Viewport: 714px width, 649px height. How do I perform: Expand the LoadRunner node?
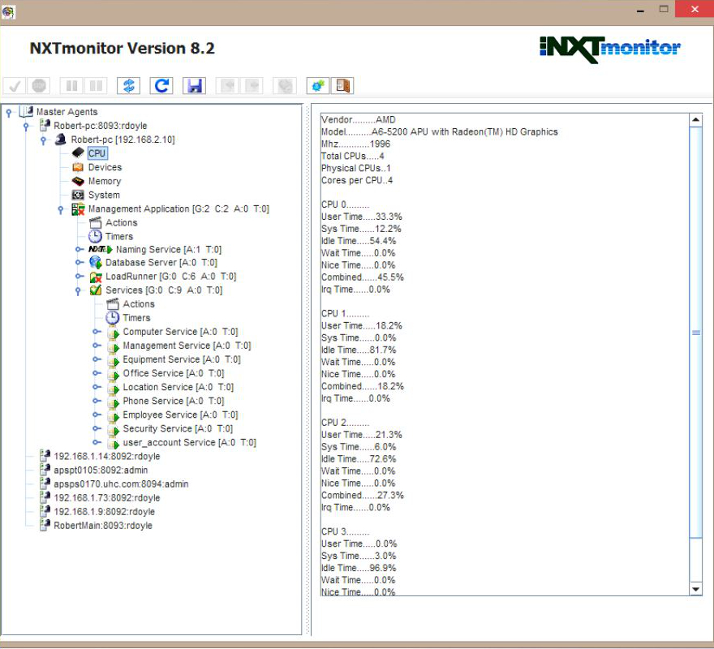point(79,277)
